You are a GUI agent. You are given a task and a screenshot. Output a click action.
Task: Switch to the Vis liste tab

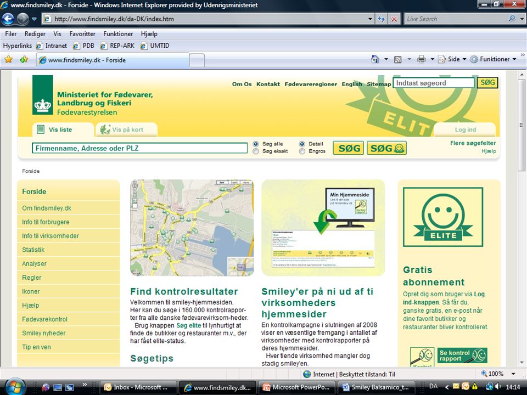click(63, 129)
